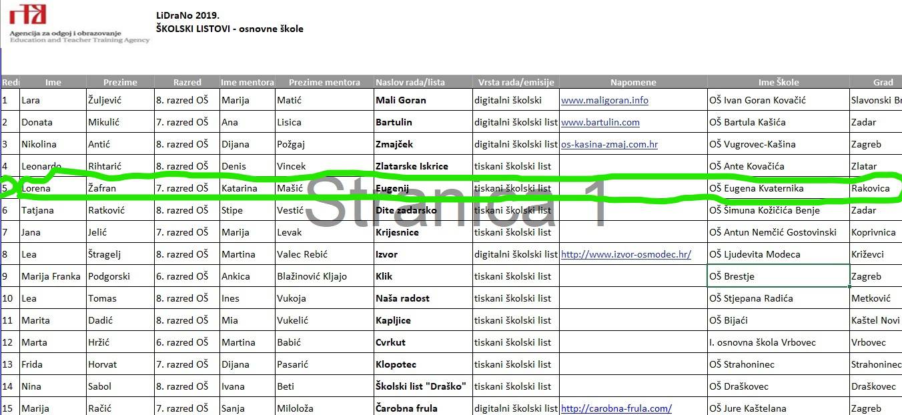The width and height of the screenshot is (902, 415).
Task: Click the cell 'Klopotec'
Action: pos(424,364)
